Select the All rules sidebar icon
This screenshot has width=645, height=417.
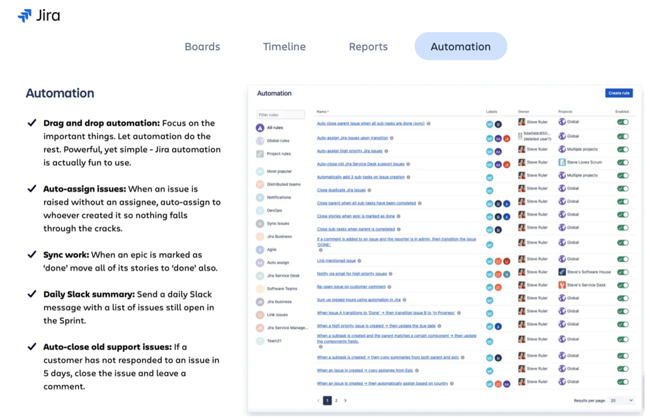(260, 128)
